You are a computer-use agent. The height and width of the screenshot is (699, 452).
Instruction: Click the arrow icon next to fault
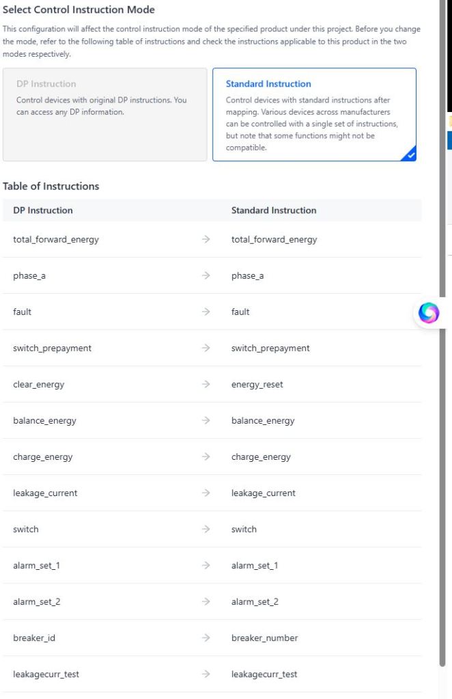tap(206, 312)
